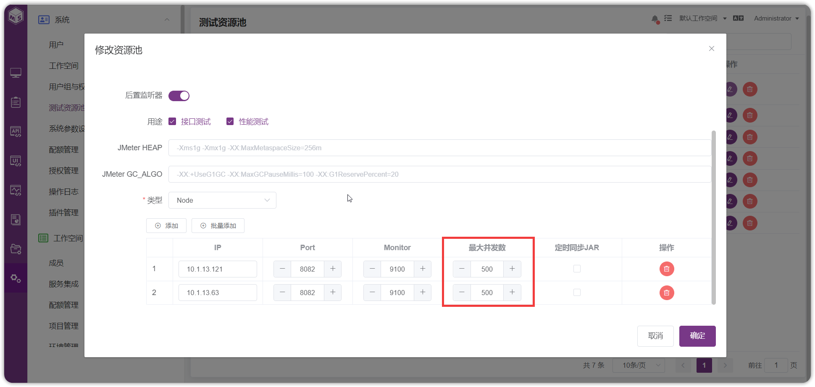The width and height of the screenshot is (815, 387).
Task: Click the dialog vertical scrollbar
Action: pos(713,217)
